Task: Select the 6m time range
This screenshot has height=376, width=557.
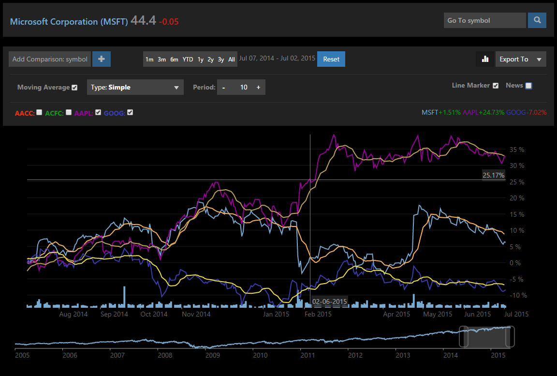Action: click(174, 60)
